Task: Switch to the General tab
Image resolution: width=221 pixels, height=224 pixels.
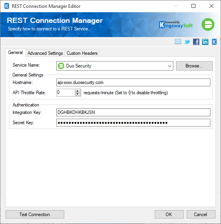Action: [15, 52]
